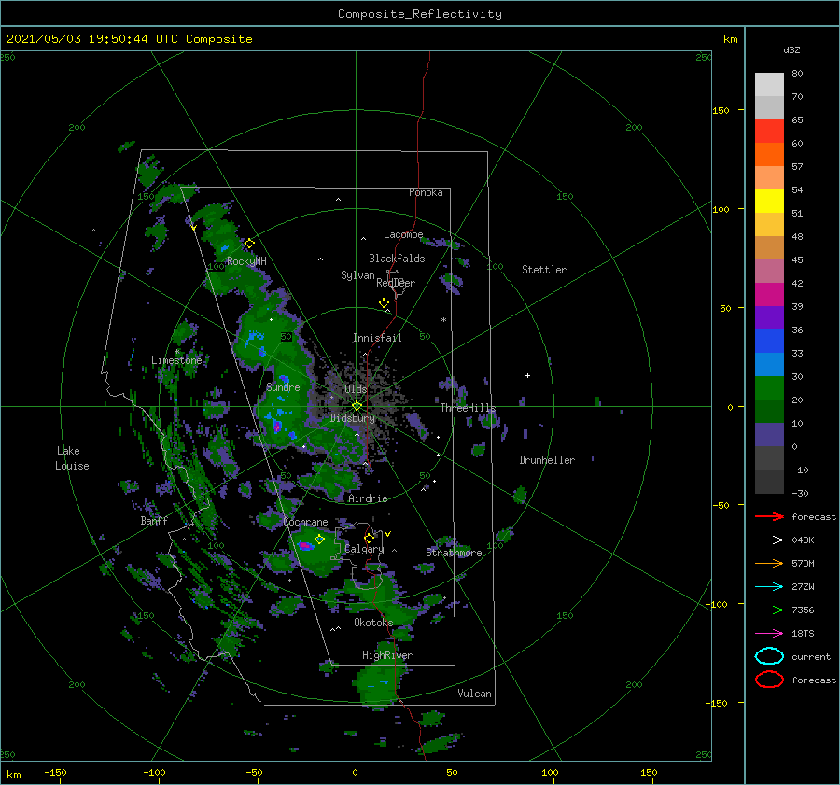Image resolution: width=840 pixels, height=785 pixels.
Task: Click the Didsbury city label
Action: click(x=353, y=418)
